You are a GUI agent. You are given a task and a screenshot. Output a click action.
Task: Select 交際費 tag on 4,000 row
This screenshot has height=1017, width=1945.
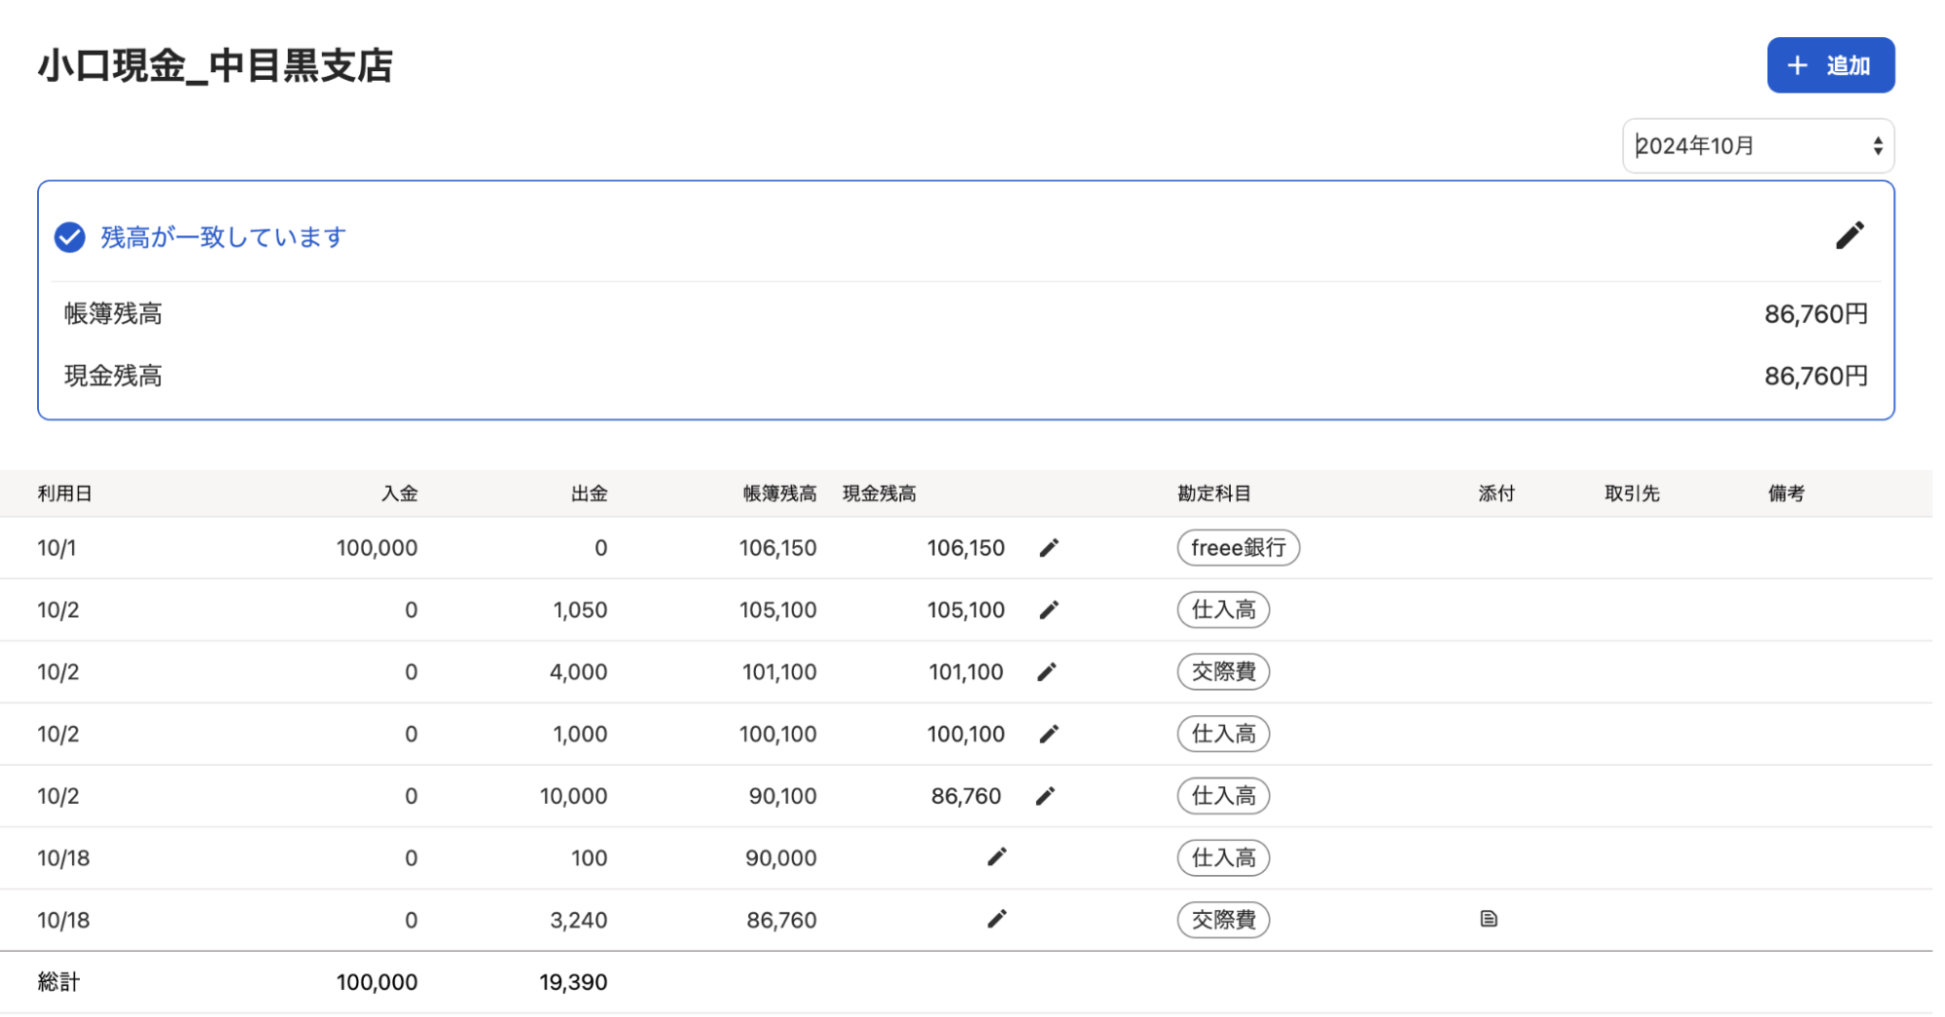[x=1223, y=672]
